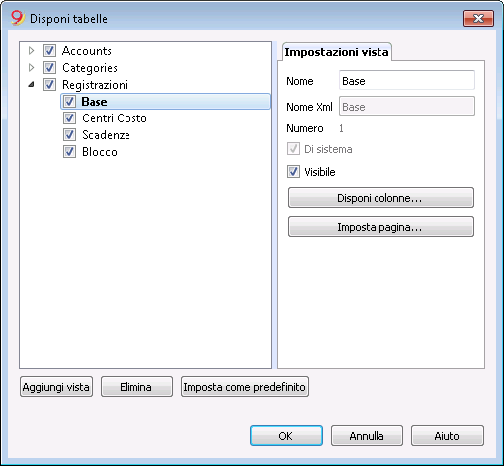Open Disponi colonne settings

(380, 198)
